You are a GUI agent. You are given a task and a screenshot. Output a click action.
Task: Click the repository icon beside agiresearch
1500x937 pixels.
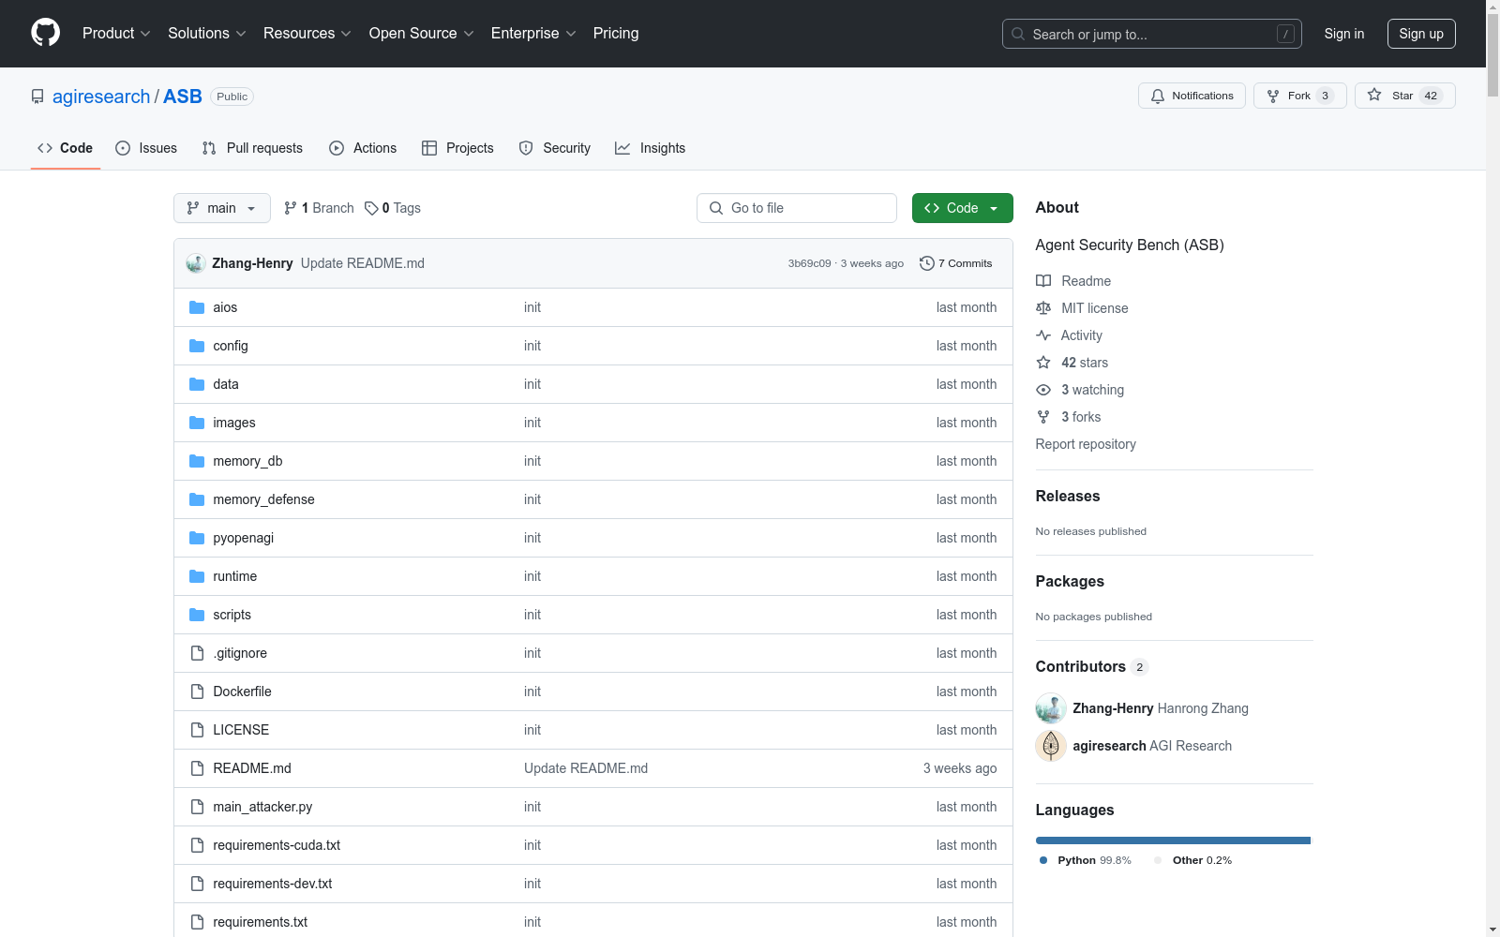click(x=37, y=97)
